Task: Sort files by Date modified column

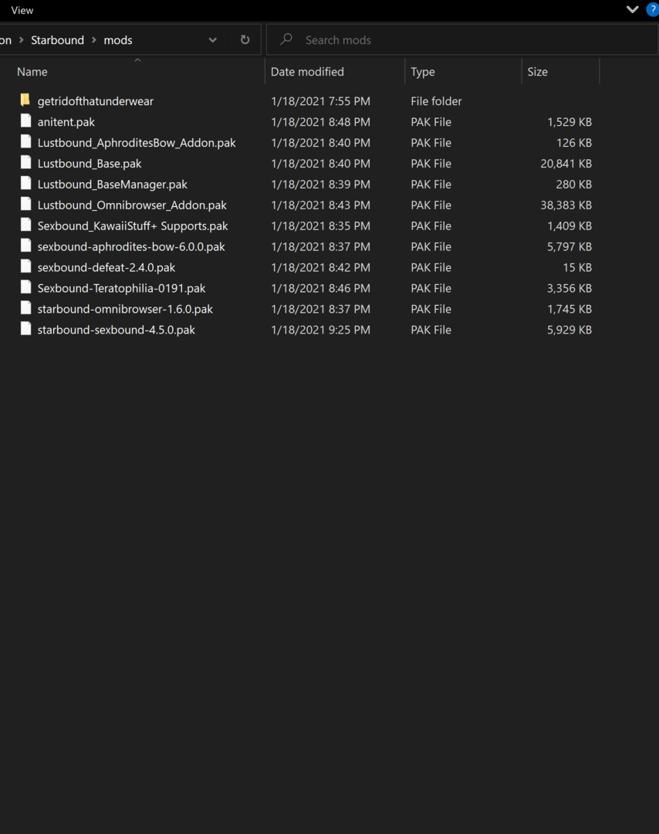Action: pos(307,72)
